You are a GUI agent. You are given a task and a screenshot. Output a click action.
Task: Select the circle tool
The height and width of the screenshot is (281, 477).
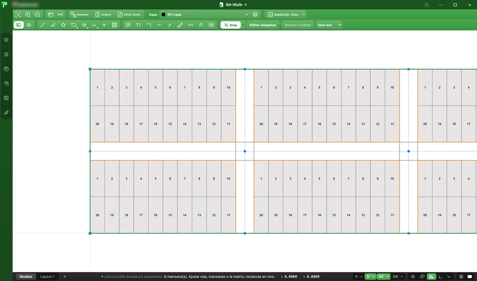84,25
